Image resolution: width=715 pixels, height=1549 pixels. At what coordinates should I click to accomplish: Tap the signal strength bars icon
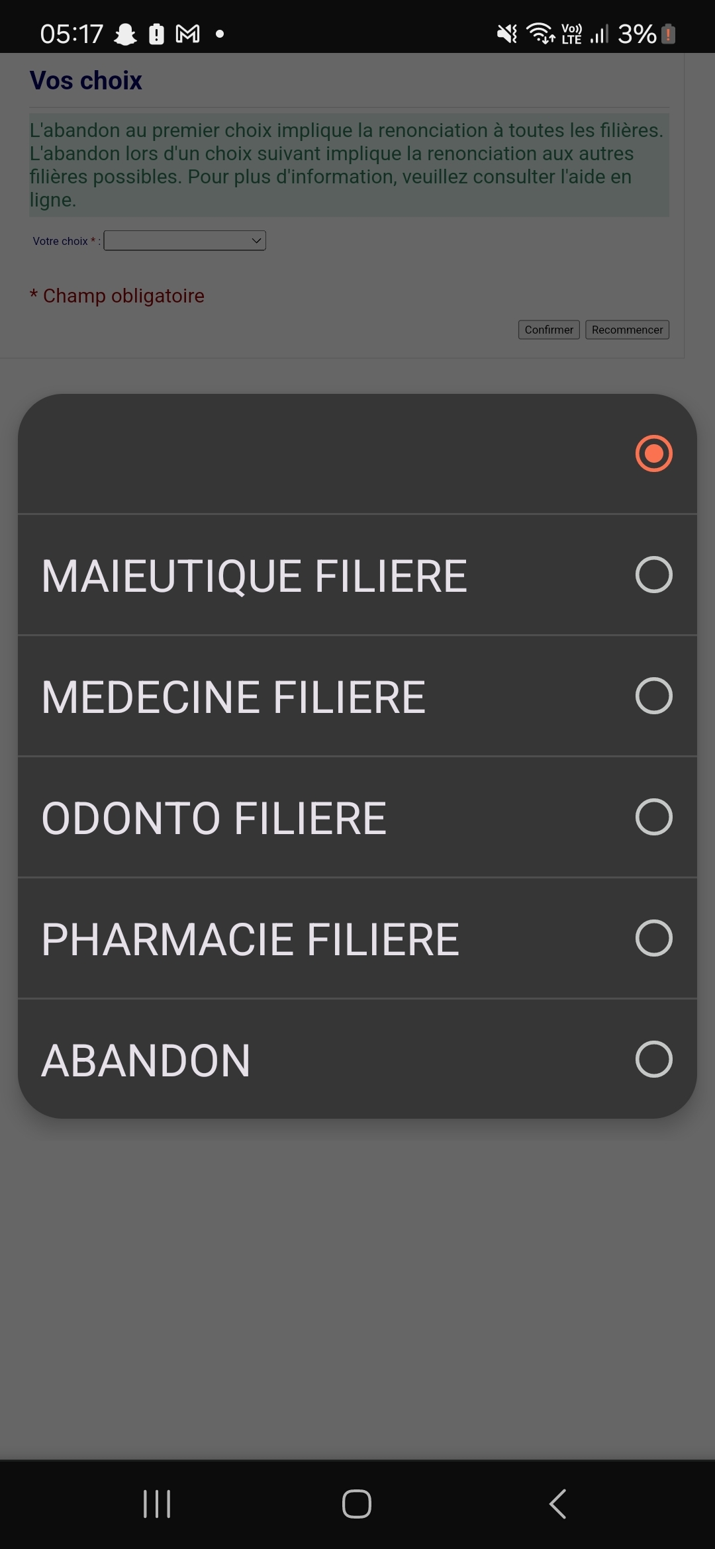599,34
